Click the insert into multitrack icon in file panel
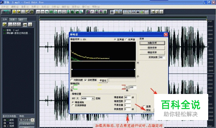The image size is (216, 128). 15,25
